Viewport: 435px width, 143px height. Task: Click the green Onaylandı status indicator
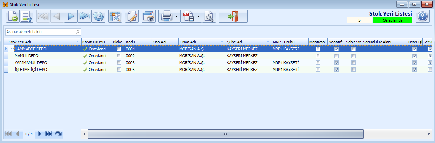(392, 20)
